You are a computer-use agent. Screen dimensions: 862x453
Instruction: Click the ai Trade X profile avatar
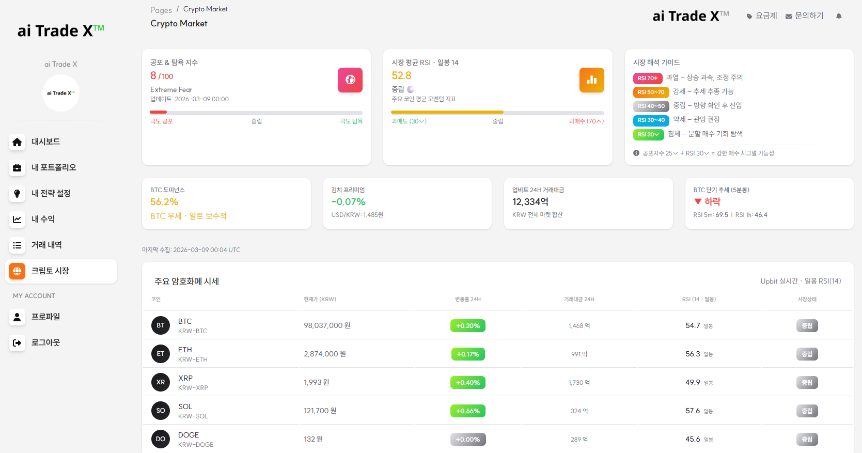[61, 93]
